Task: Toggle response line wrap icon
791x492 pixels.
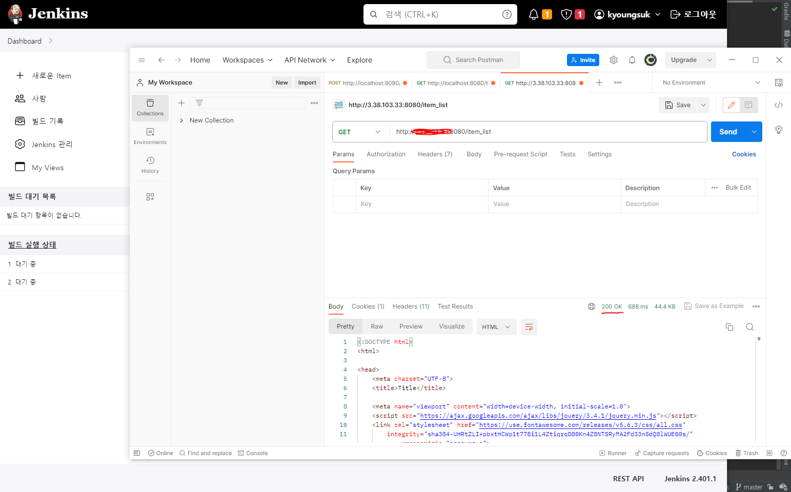Action: (x=529, y=327)
